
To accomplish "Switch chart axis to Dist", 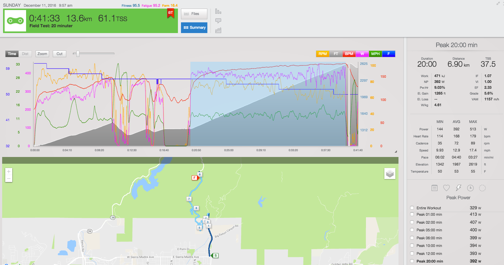I will pyautogui.click(x=25, y=54).
